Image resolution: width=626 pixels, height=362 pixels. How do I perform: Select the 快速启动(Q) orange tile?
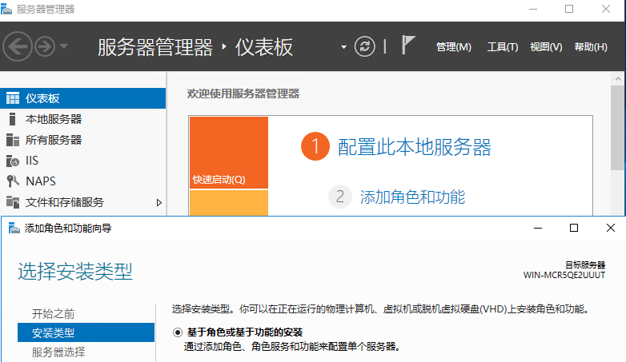pos(229,153)
